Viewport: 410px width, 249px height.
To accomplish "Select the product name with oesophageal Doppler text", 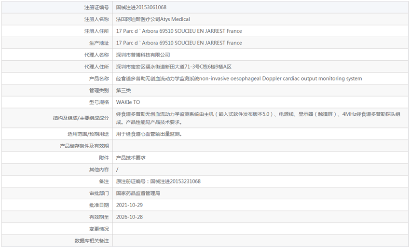I will tap(239, 79).
